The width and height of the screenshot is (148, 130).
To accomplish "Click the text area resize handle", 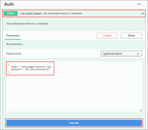I will tap(141, 110).
